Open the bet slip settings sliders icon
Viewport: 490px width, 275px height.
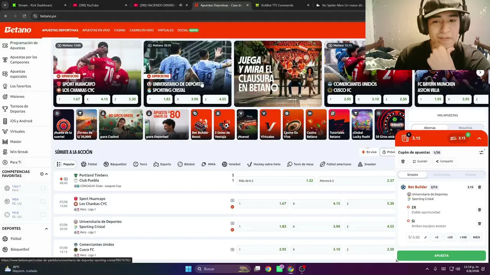pos(481,152)
